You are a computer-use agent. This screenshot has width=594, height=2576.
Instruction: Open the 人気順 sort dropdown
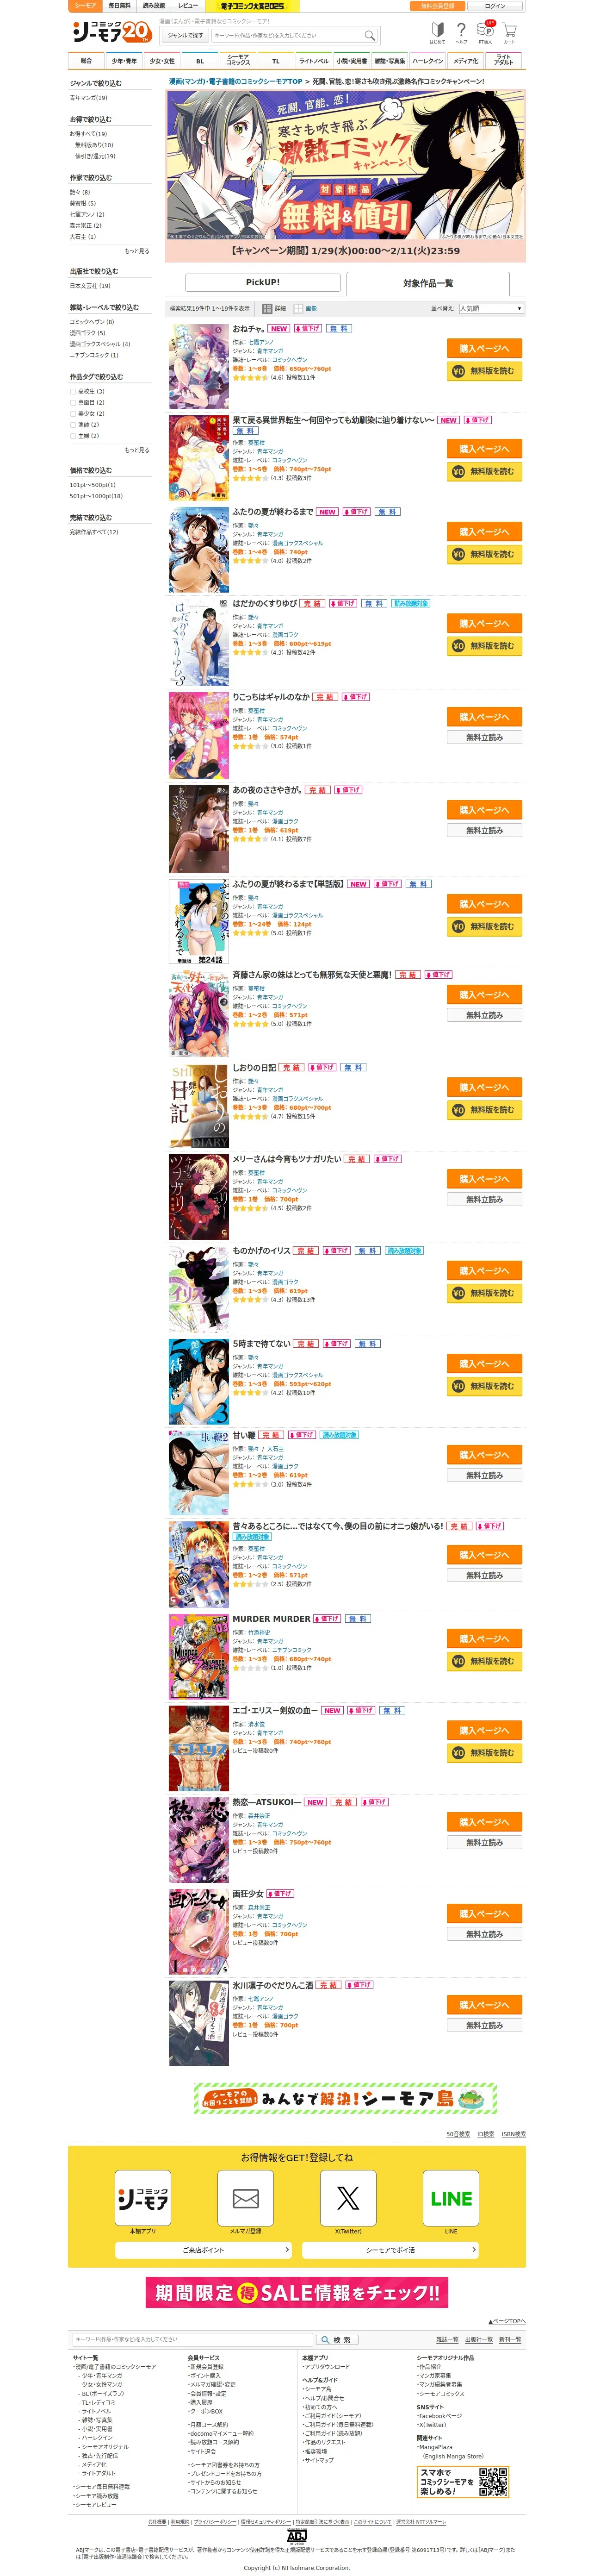tap(490, 309)
